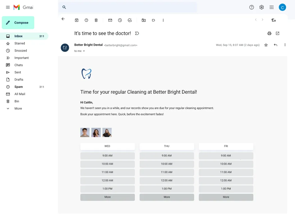Go to the older email arrow
Screen dimensions: 295x217
coord(262,20)
